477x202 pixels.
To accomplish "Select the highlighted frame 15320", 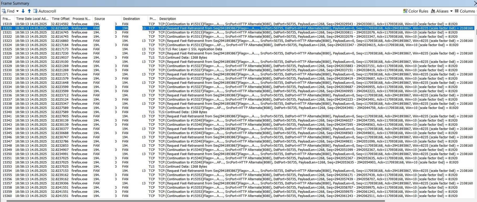I will click(238, 28).
